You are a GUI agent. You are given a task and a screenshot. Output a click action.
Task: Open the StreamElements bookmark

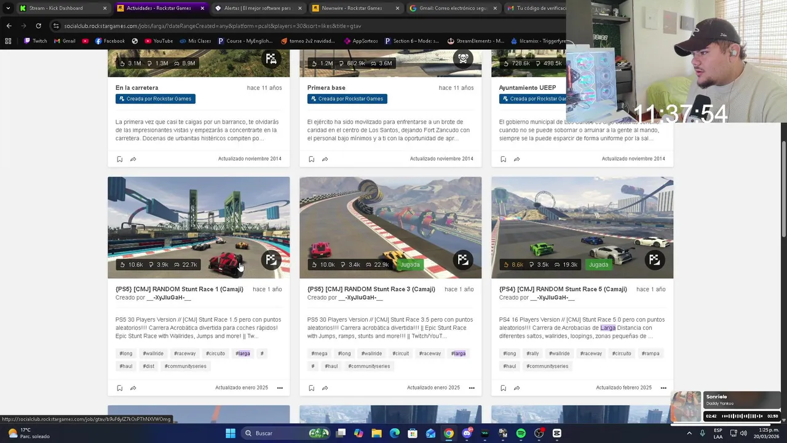(x=475, y=41)
